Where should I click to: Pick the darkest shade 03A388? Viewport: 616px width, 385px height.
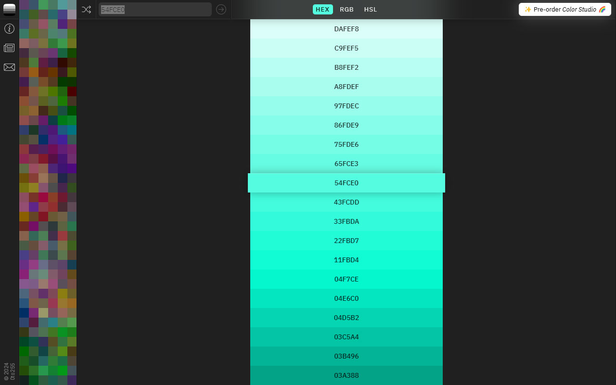[346, 375]
